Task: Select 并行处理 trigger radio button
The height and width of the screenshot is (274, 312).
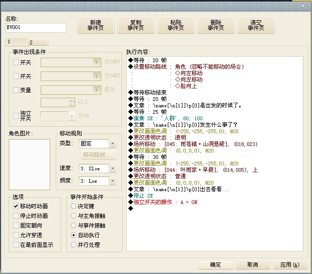Action: click(x=73, y=245)
